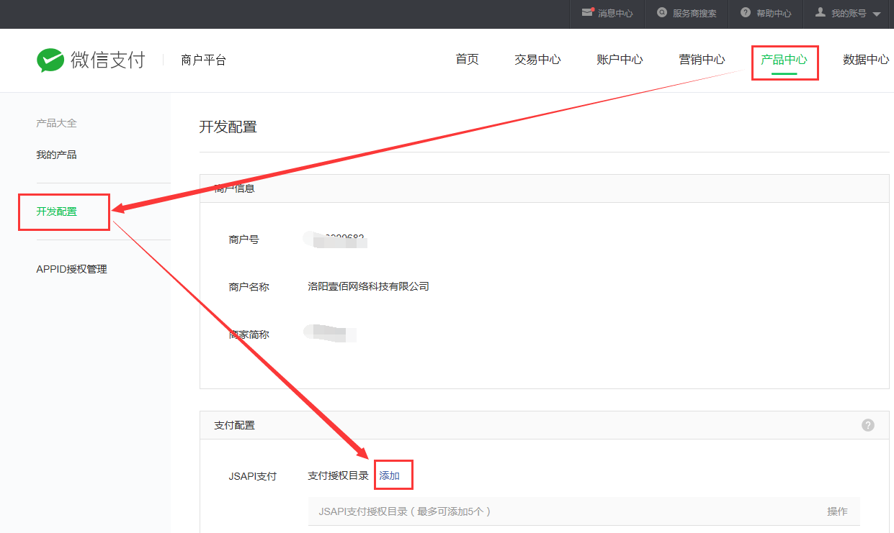Image resolution: width=894 pixels, height=533 pixels.
Task: Click 添加 link for 支付授权目录
Action: tap(389, 475)
